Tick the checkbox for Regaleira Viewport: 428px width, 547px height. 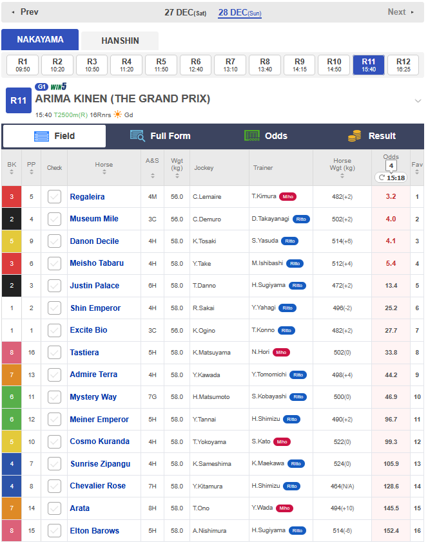(x=54, y=197)
